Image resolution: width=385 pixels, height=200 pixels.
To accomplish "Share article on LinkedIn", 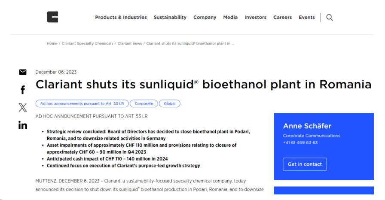I will (x=23, y=125).
